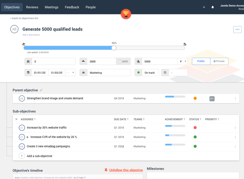This screenshot has height=179, width=244.
Task: Open notifications via the bell icon
Action: [x=213, y=7]
